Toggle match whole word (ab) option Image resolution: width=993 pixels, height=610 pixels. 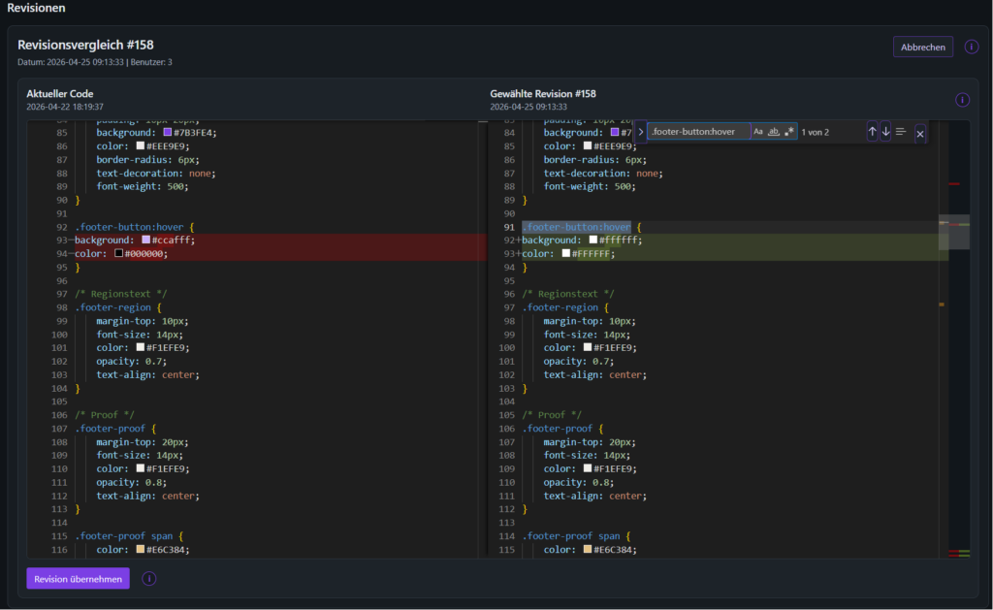pyautogui.click(x=773, y=132)
